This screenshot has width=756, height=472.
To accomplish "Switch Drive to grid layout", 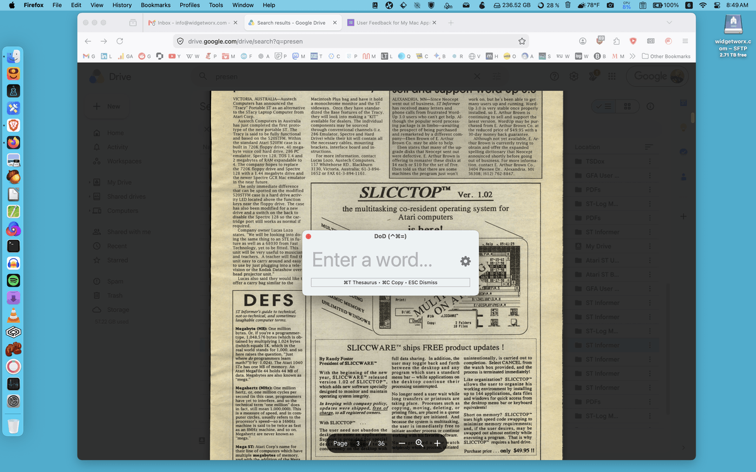I will coord(627,106).
